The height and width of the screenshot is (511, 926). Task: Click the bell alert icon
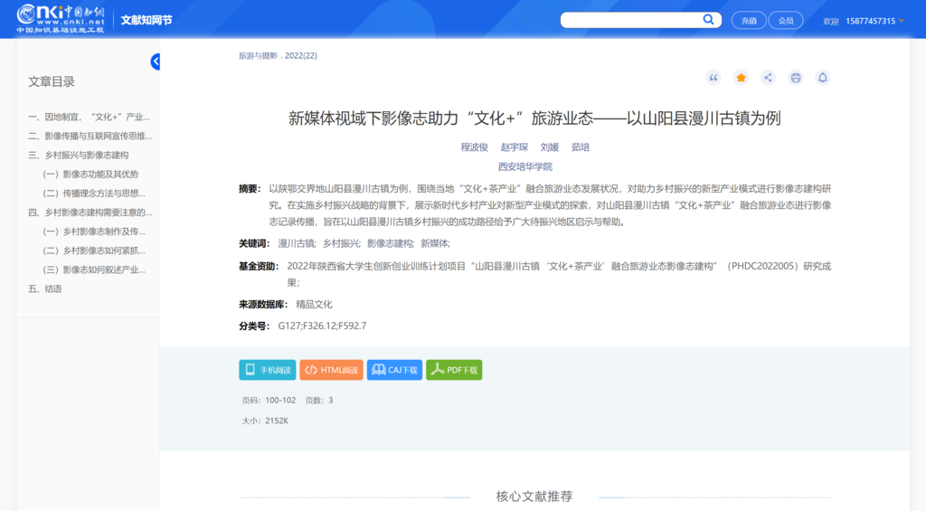pos(822,78)
